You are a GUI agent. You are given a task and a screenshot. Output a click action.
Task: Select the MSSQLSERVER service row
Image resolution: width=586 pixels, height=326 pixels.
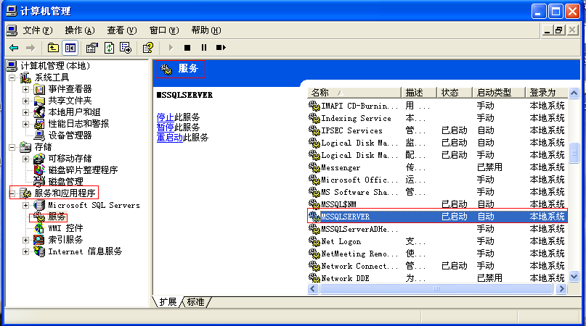(x=438, y=217)
